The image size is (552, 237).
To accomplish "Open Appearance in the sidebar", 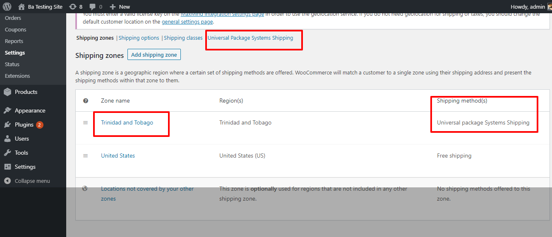I will 30,110.
